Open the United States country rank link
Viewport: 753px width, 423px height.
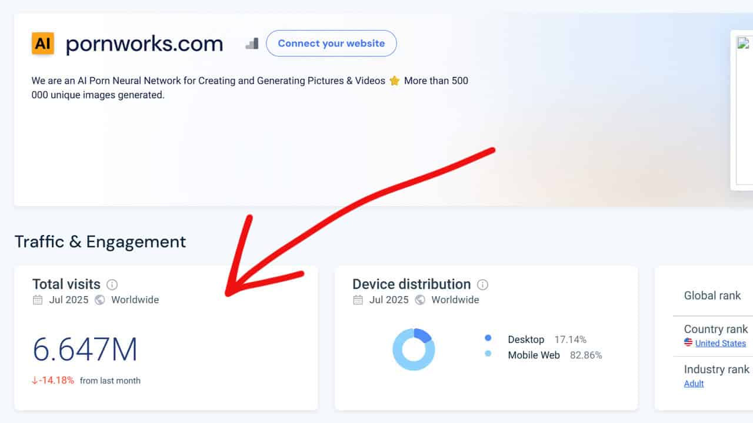[720, 343]
